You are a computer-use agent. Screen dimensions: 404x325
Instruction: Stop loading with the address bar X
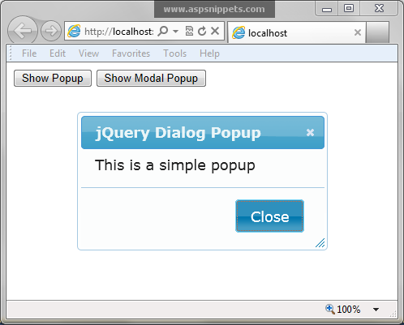point(215,31)
